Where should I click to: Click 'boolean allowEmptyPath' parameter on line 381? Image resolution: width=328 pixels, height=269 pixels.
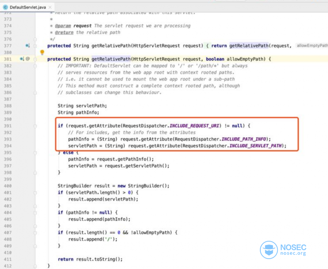[234, 59]
